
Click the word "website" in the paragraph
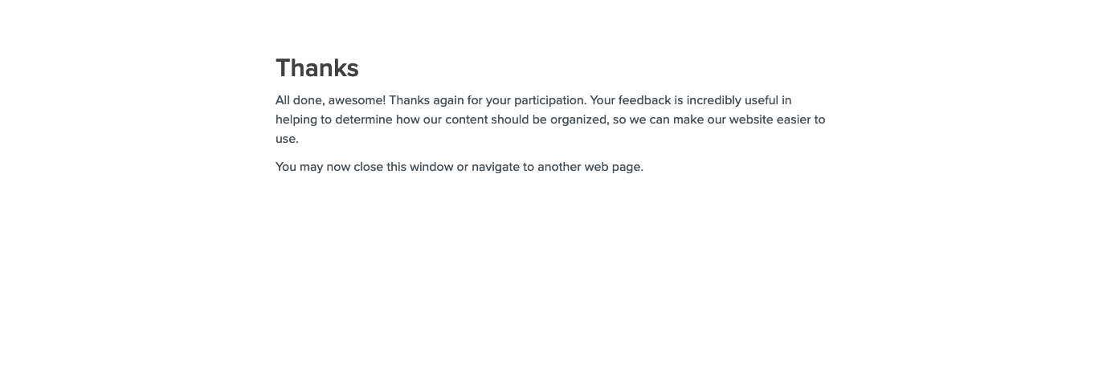click(x=750, y=120)
